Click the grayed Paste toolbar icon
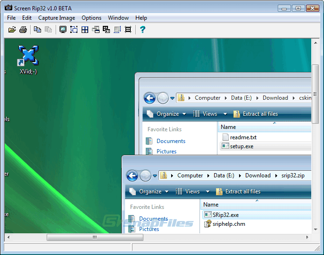Viewport: 324px width, 255px height. coord(49,30)
